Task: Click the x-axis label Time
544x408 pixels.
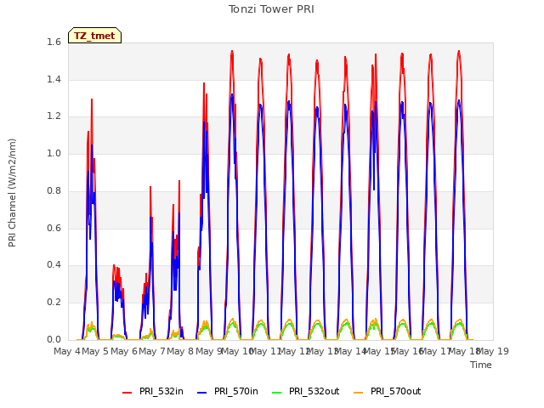Action: (x=481, y=365)
